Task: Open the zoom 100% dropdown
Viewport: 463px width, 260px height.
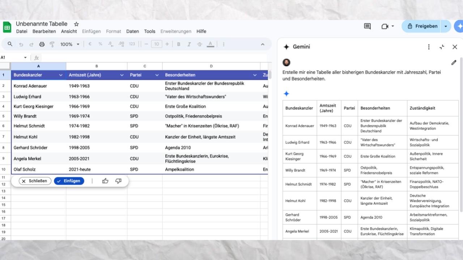Action: point(70,44)
